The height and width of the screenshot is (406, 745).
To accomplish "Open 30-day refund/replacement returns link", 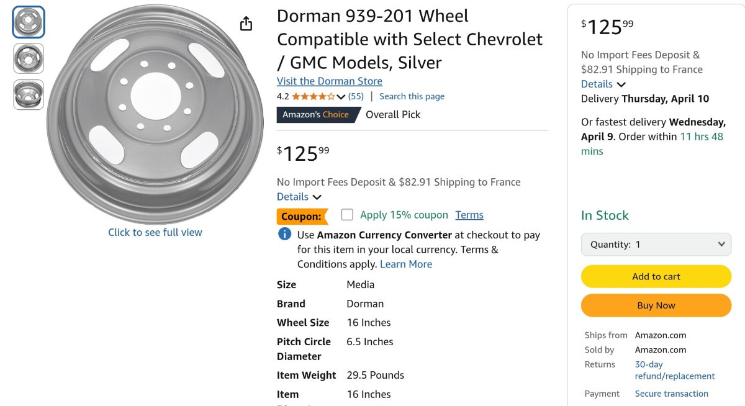I will point(674,370).
